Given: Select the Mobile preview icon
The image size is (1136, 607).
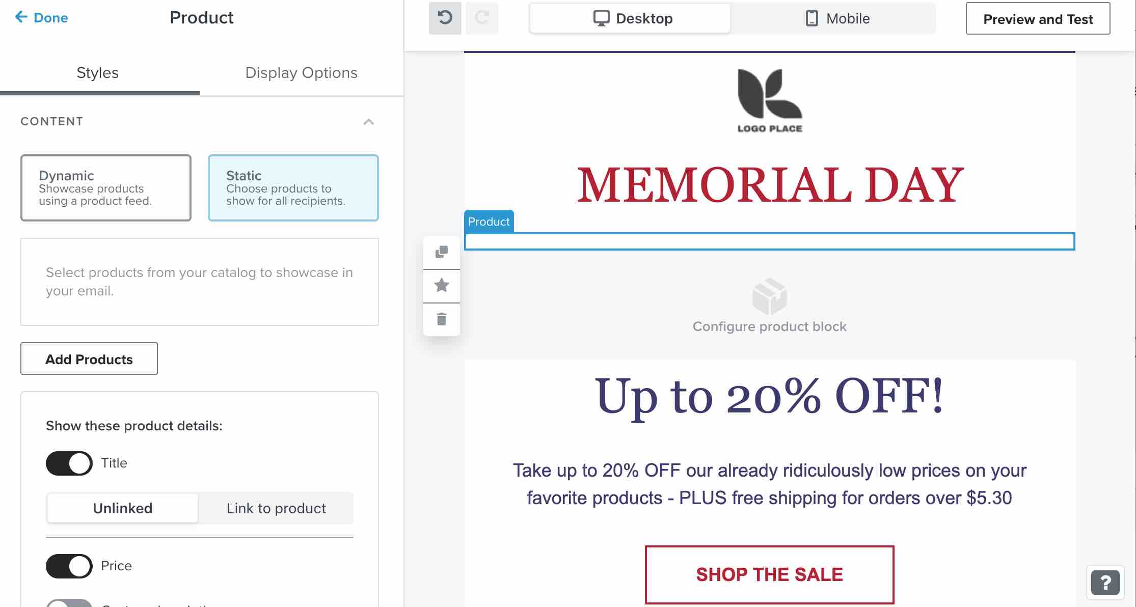Looking at the screenshot, I should click(x=810, y=18).
